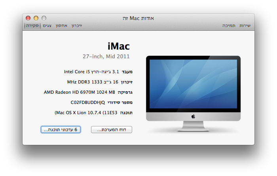This screenshot has width=277, height=176.
Task: Click the serial number C02FDBUDDHJQ
Action: (x=87, y=102)
